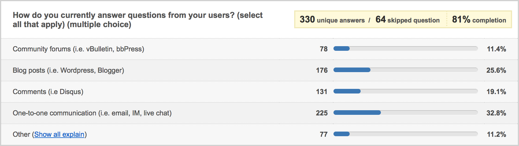519x146 pixels.
Task: Click the count 77 in Other row
Action: point(324,134)
